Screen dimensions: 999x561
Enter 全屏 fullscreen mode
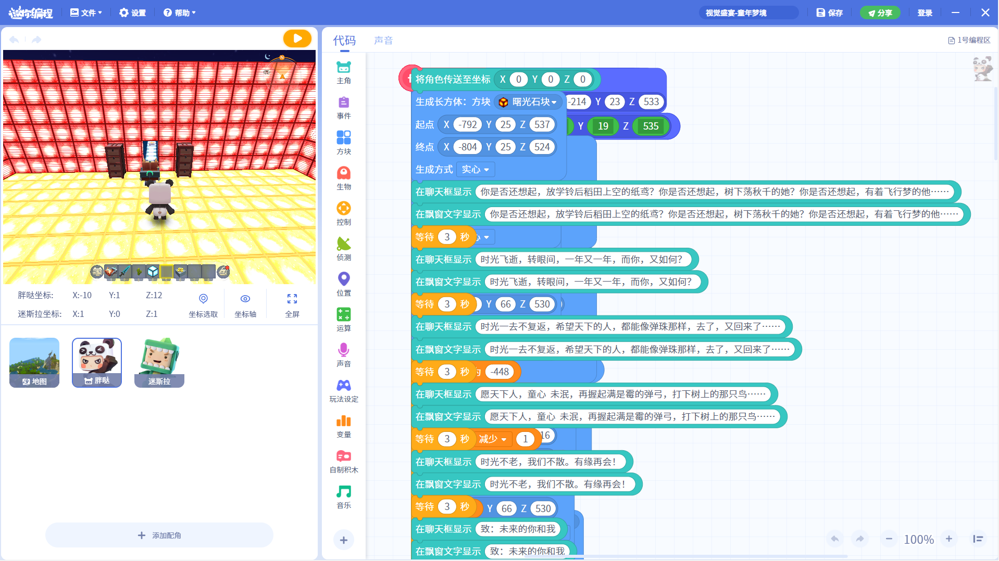[292, 305]
